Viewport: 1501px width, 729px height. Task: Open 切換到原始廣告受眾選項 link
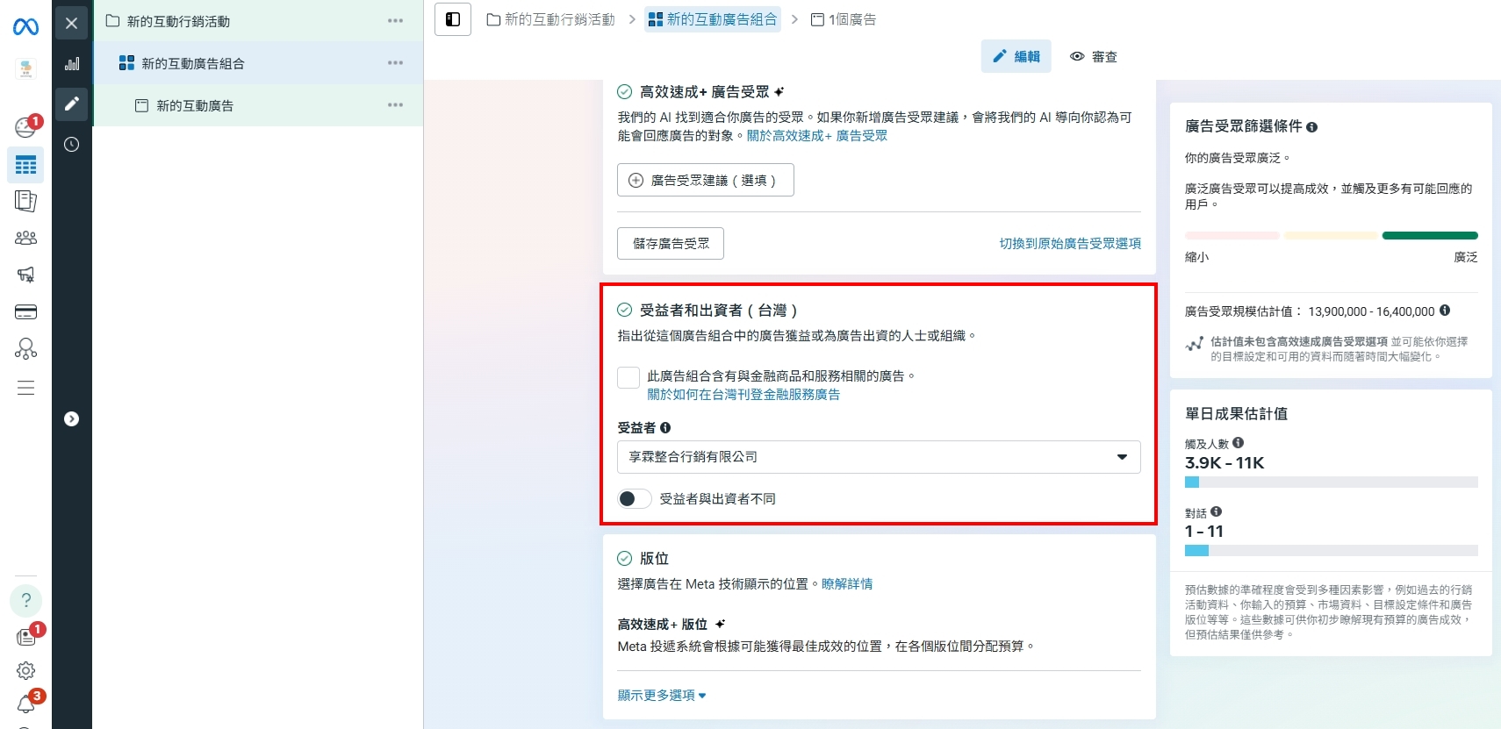pos(1069,244)
